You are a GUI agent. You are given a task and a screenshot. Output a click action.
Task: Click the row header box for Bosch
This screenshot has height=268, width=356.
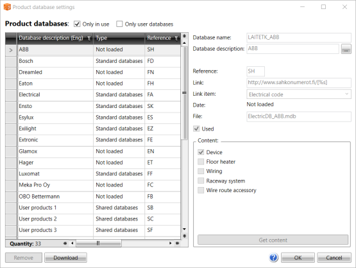pos(11,61)
